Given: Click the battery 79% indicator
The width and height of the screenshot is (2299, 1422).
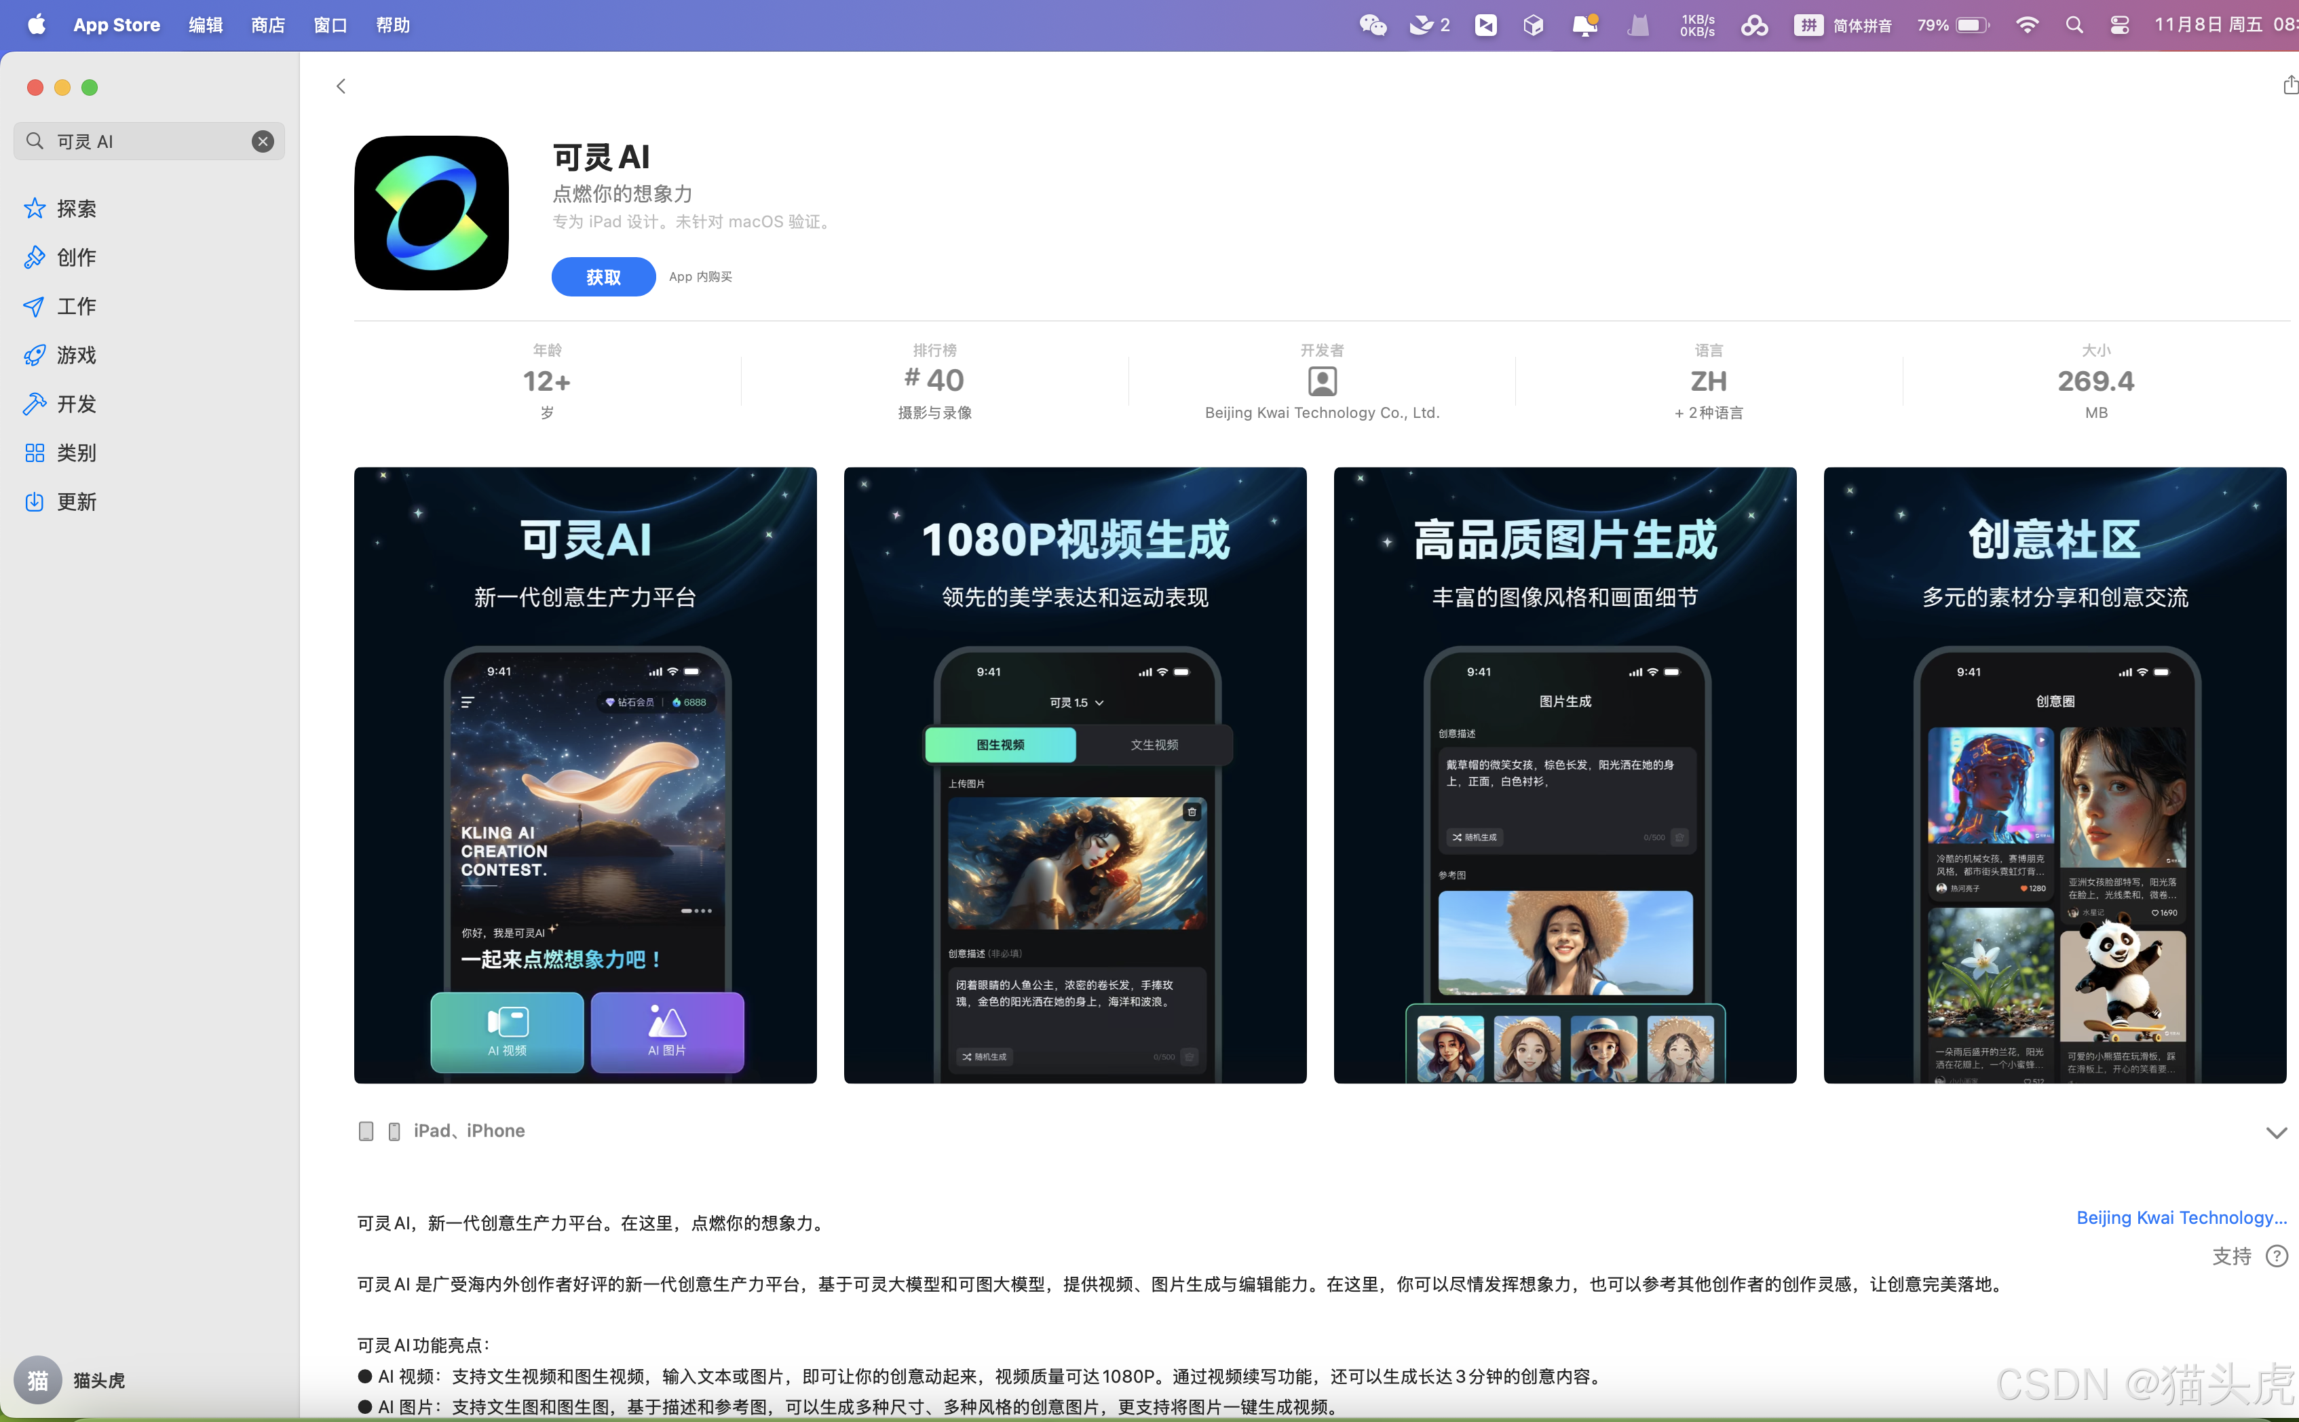Looking at the screenshot, I should pos(1953,24).
